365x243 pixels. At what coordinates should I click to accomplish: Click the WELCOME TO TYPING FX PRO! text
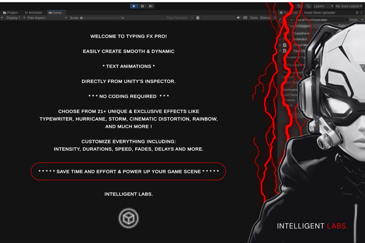click(129, 36)
